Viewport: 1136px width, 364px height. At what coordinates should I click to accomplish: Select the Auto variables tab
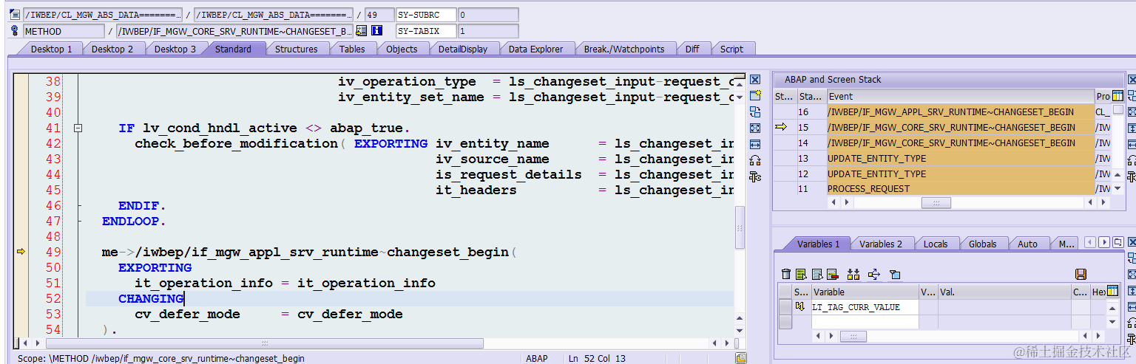click(x=1027, y=244)
